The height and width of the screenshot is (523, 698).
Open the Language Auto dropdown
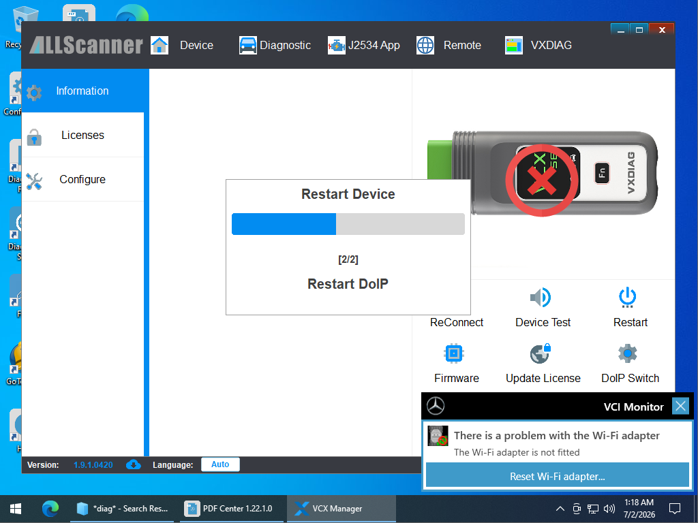coord(220,464)
